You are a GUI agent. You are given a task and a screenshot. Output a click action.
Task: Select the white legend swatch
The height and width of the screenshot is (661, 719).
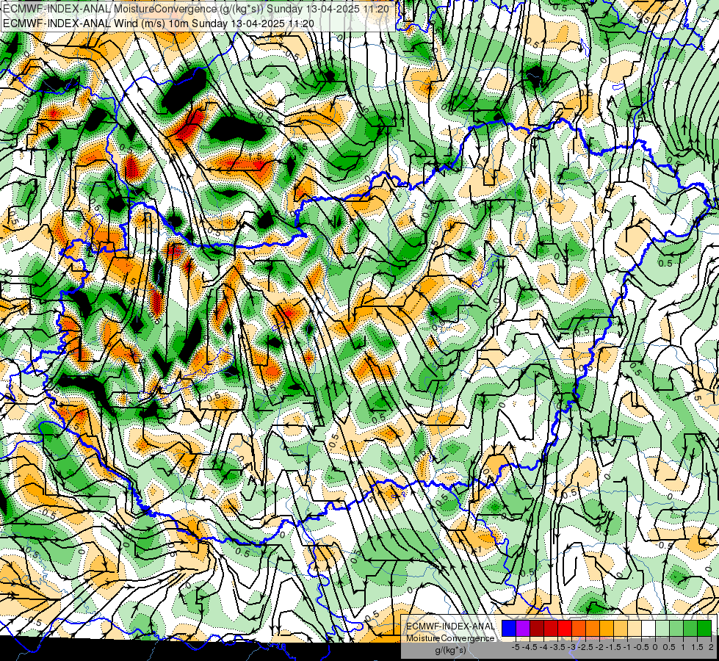(x=648, y=628)
